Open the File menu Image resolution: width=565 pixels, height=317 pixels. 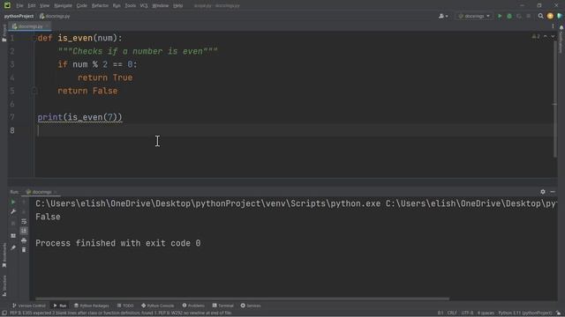tap(19, 6)
